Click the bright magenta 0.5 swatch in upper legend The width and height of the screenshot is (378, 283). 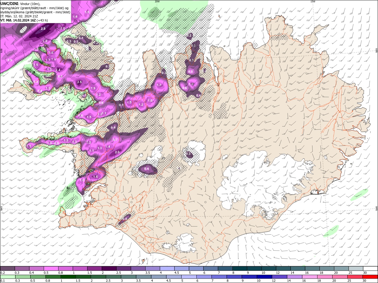pyautogui.click(x=51, y=269)
